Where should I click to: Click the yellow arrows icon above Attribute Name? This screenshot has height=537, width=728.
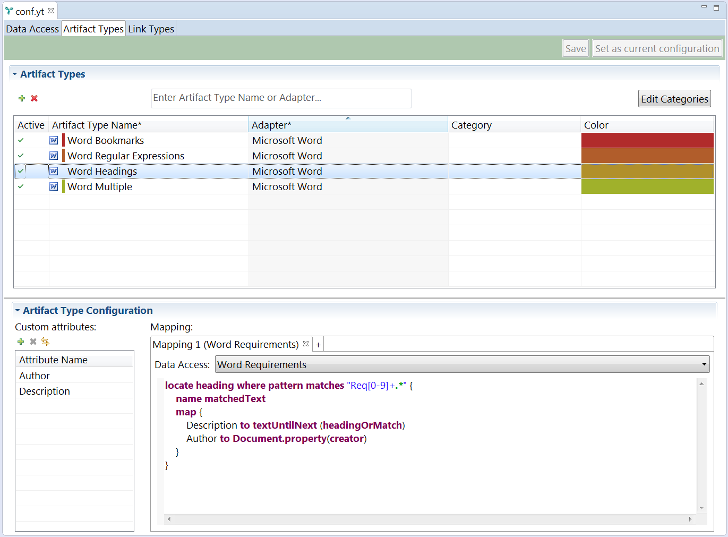pos(45,342)
